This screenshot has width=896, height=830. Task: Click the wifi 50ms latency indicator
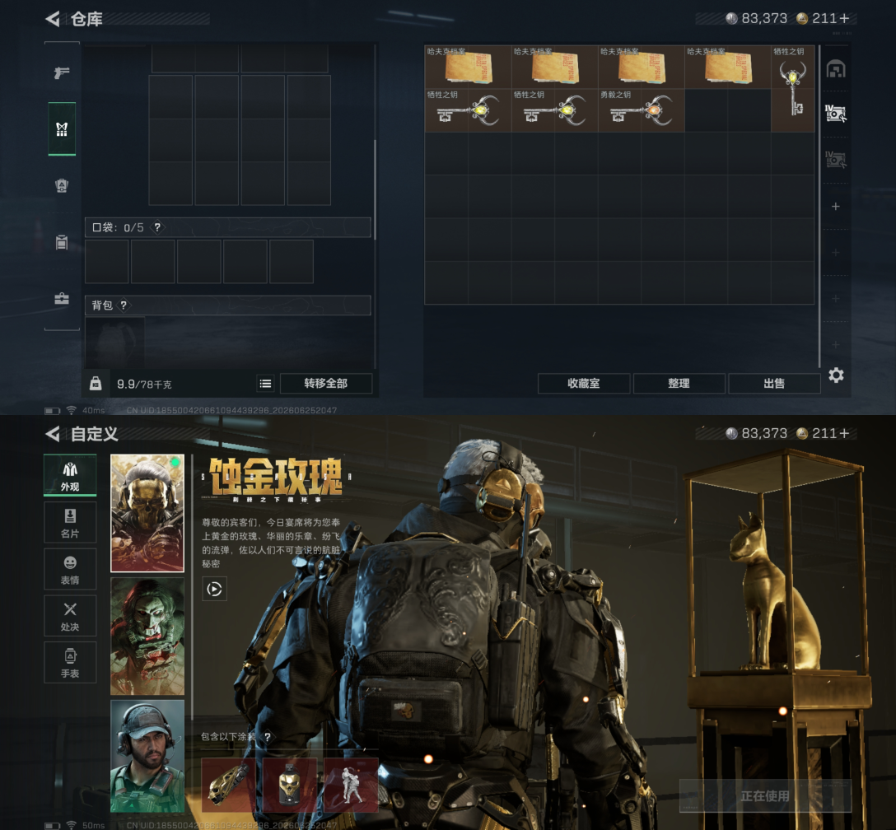tap(86, 825)
